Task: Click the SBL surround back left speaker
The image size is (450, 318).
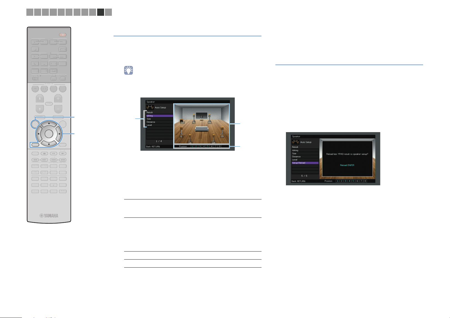Action: tap(190, 139)
